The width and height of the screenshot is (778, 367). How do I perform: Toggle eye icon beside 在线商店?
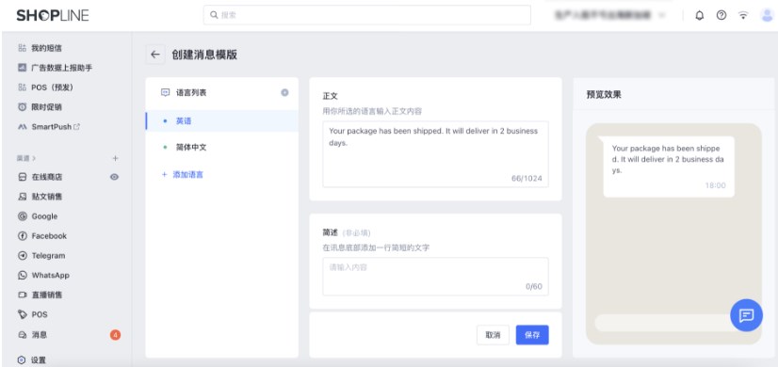pos(114,177)
